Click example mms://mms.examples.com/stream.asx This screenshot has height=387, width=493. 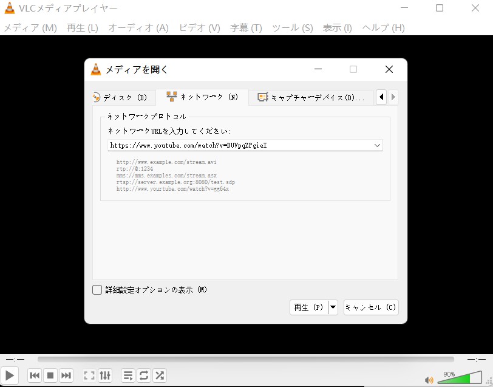pyautogui.click(x=166, y=176)
